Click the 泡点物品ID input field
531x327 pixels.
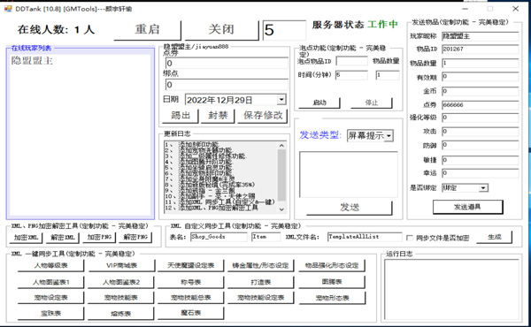[x=351, y=61]
